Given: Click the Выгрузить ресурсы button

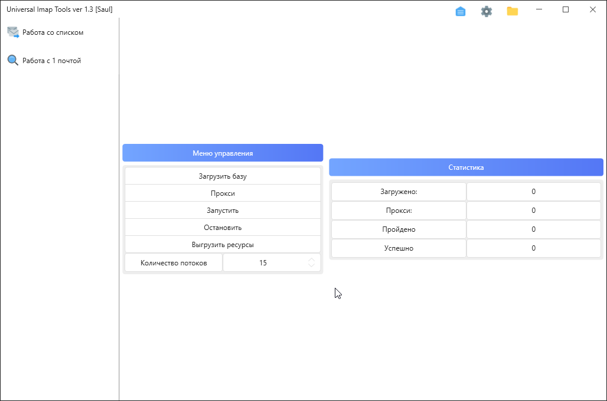Looking at the screenshot, I should tap(223, 245).
